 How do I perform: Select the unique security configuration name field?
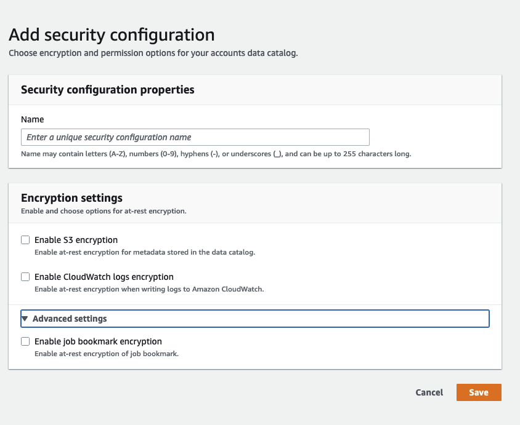pos(195,137)
